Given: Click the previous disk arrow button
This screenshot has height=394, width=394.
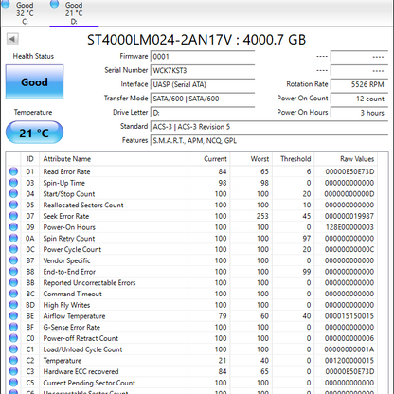Looking at the screenshot, I should click(12, 39).
